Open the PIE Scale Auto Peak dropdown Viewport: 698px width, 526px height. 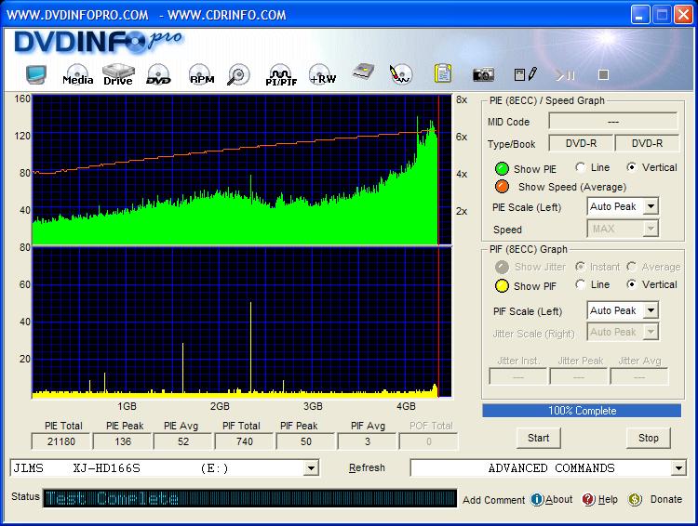click(x=651, y=206)
